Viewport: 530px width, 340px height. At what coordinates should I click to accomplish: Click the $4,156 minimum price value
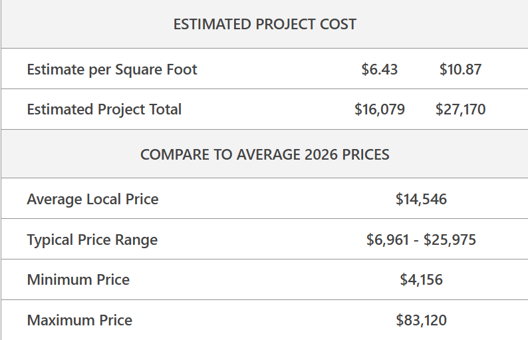coord(421,279)
